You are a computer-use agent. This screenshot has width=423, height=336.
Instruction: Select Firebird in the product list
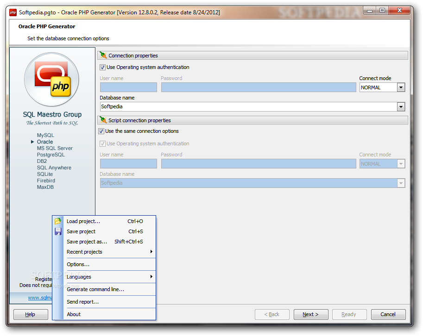click(46, 180)
